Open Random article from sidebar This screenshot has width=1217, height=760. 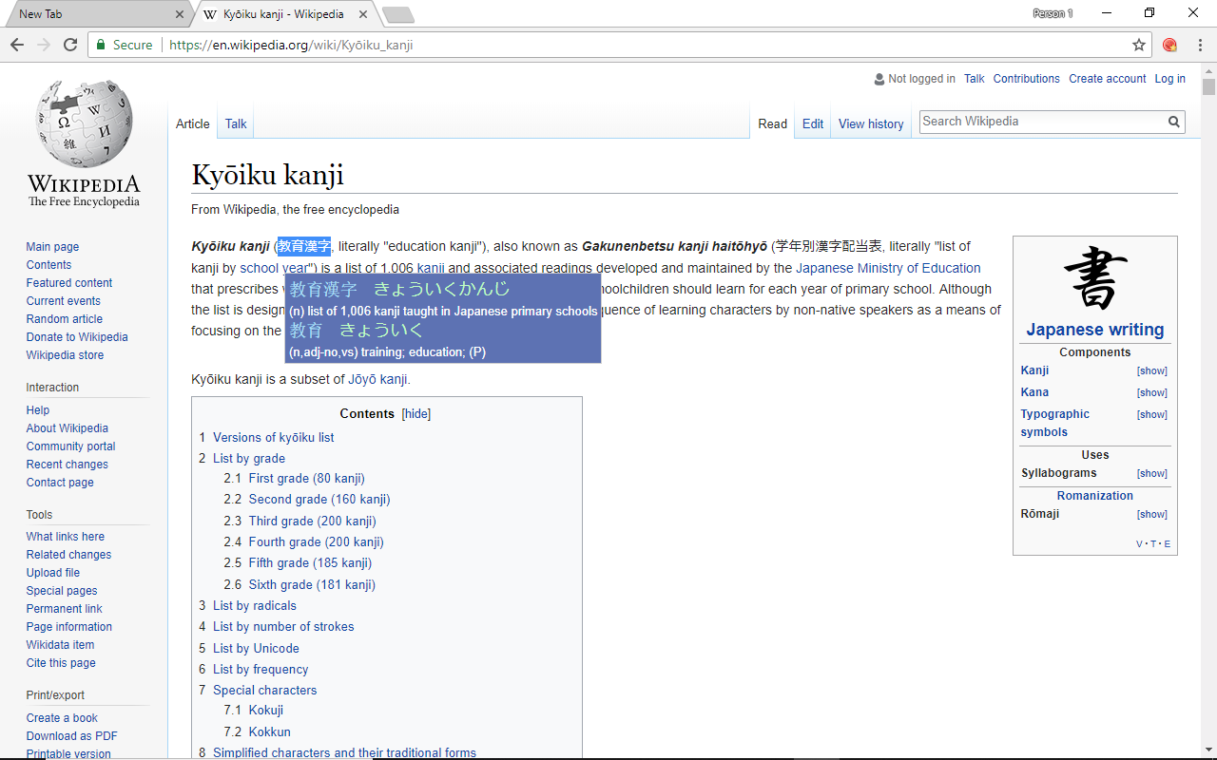65,319
